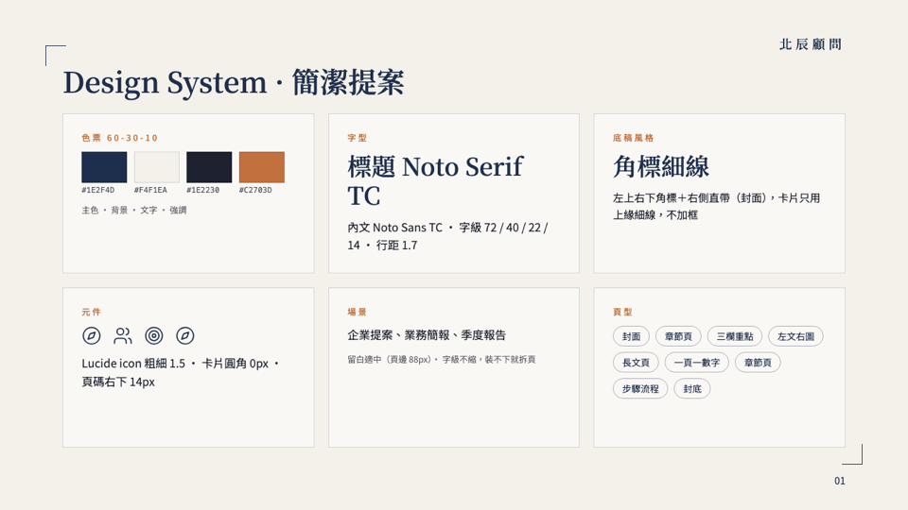Click the 一頁一數字 chip
The image size is (908, 510).
pos(697,363)
